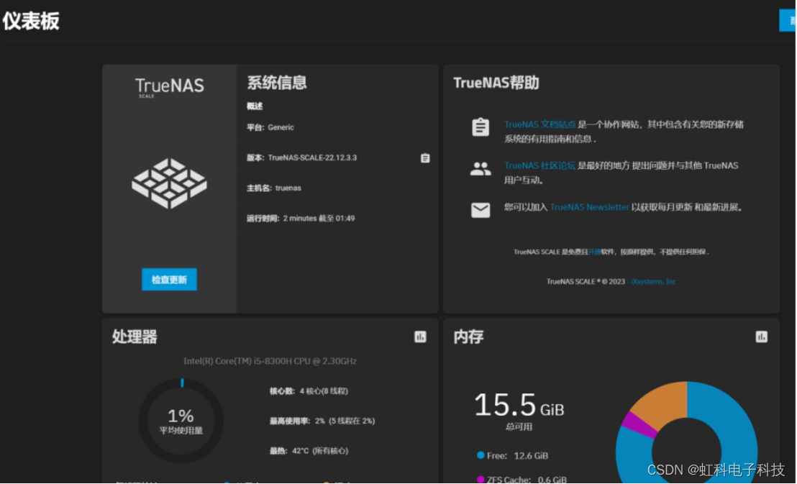Click the blue Free memory legend dot

tap(481, 455)
